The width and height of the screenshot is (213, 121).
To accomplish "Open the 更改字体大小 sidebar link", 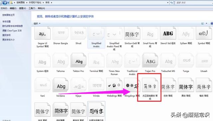I will (x=8, y=40).
